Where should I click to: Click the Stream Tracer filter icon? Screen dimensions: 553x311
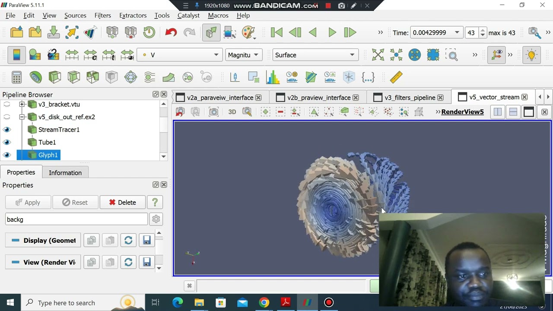point(149,77)
